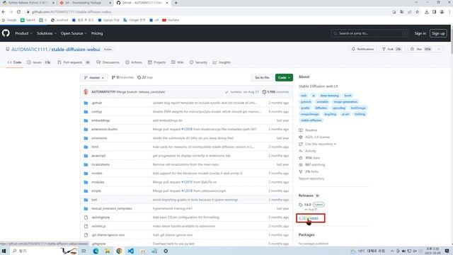Open the GitHub home logo
Screen dimensions: 453x255
point(6,33)
